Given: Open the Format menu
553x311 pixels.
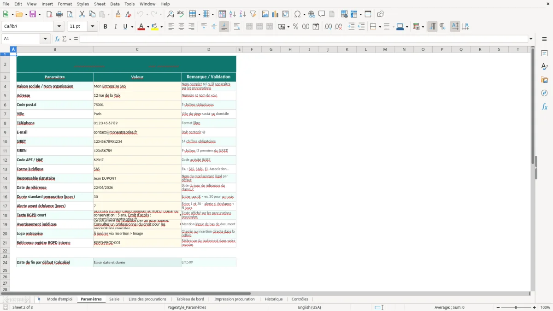Looking at the screenshot, I should tap(65, 4).
